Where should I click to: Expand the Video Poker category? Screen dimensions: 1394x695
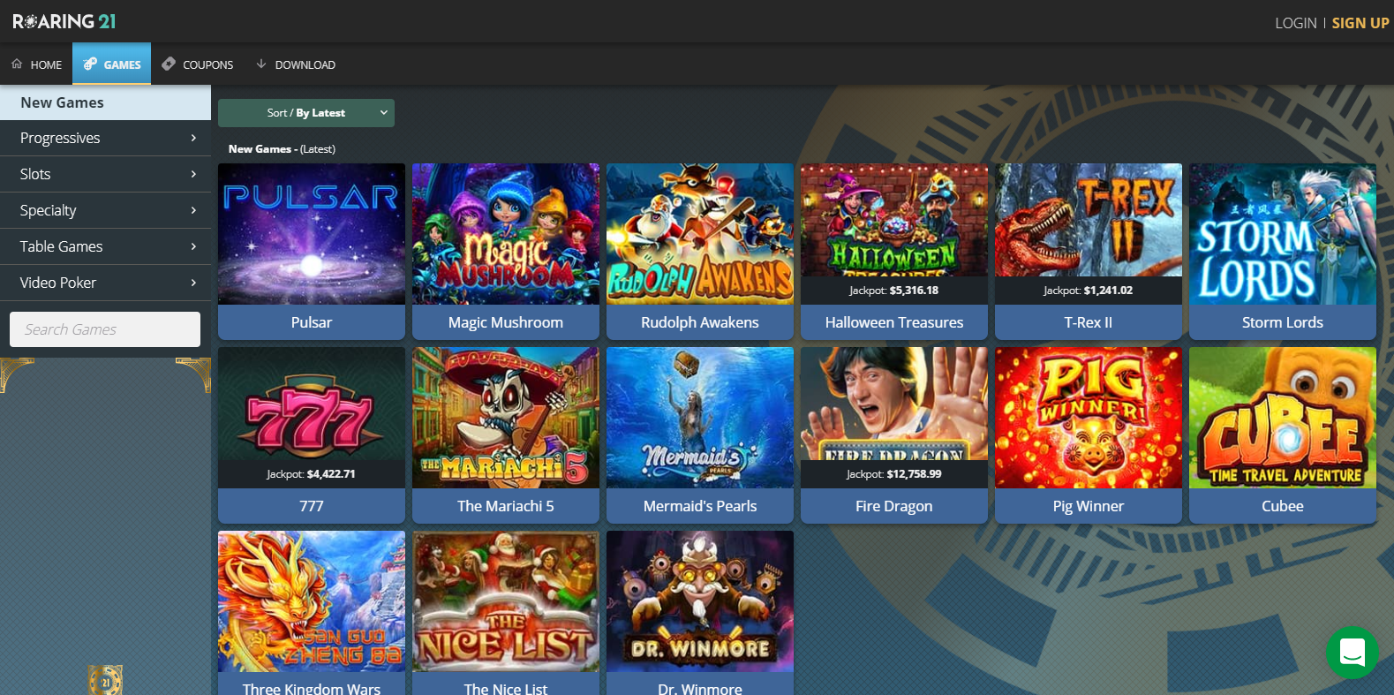coord(105,283)
